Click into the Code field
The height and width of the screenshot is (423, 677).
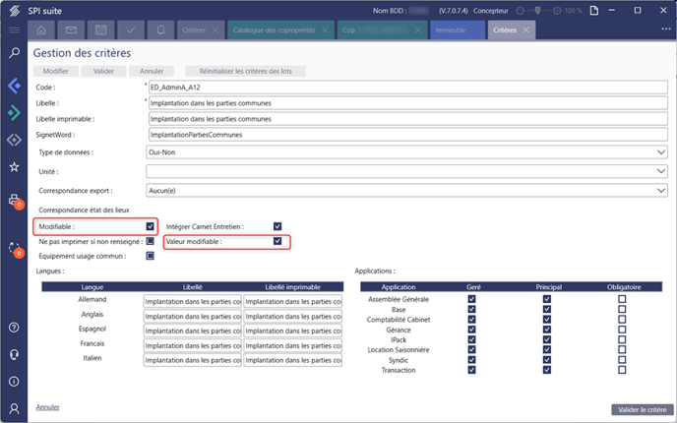(408, 88)
